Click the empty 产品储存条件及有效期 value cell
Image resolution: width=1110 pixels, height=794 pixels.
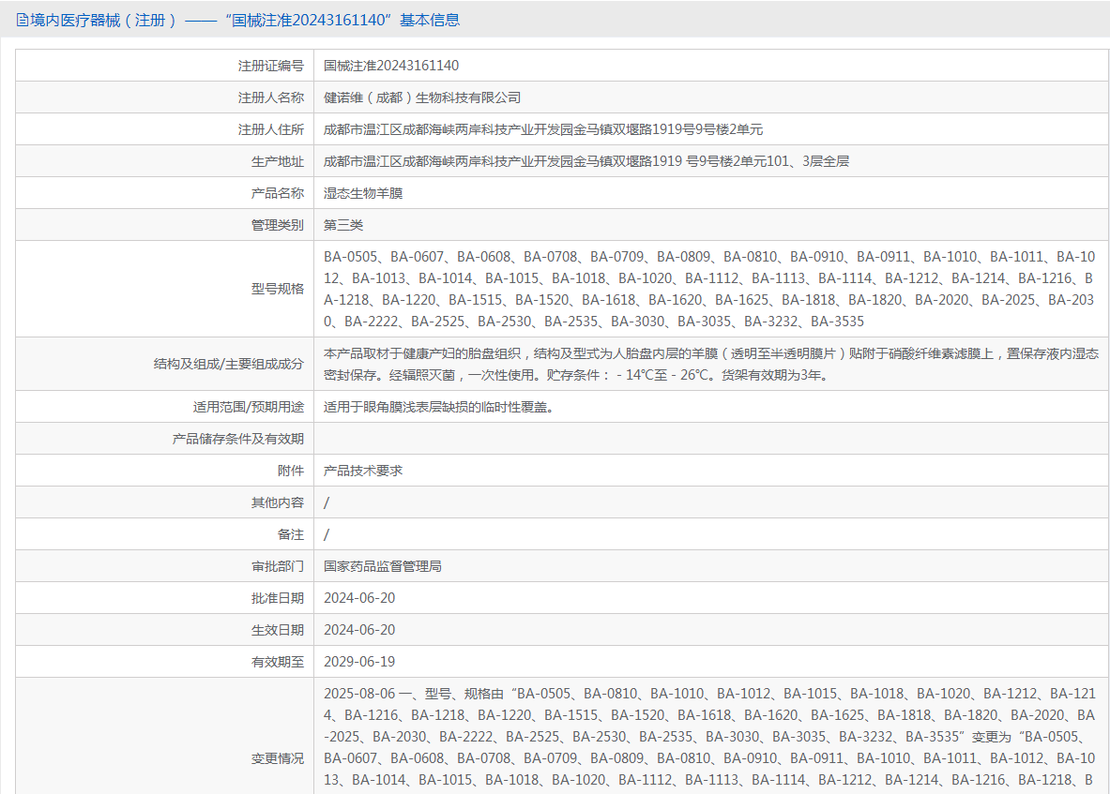click(x=710, y=439)
